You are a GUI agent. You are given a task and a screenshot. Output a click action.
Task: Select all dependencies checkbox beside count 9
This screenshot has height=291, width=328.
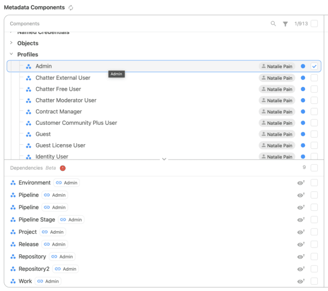click(314, 168)
